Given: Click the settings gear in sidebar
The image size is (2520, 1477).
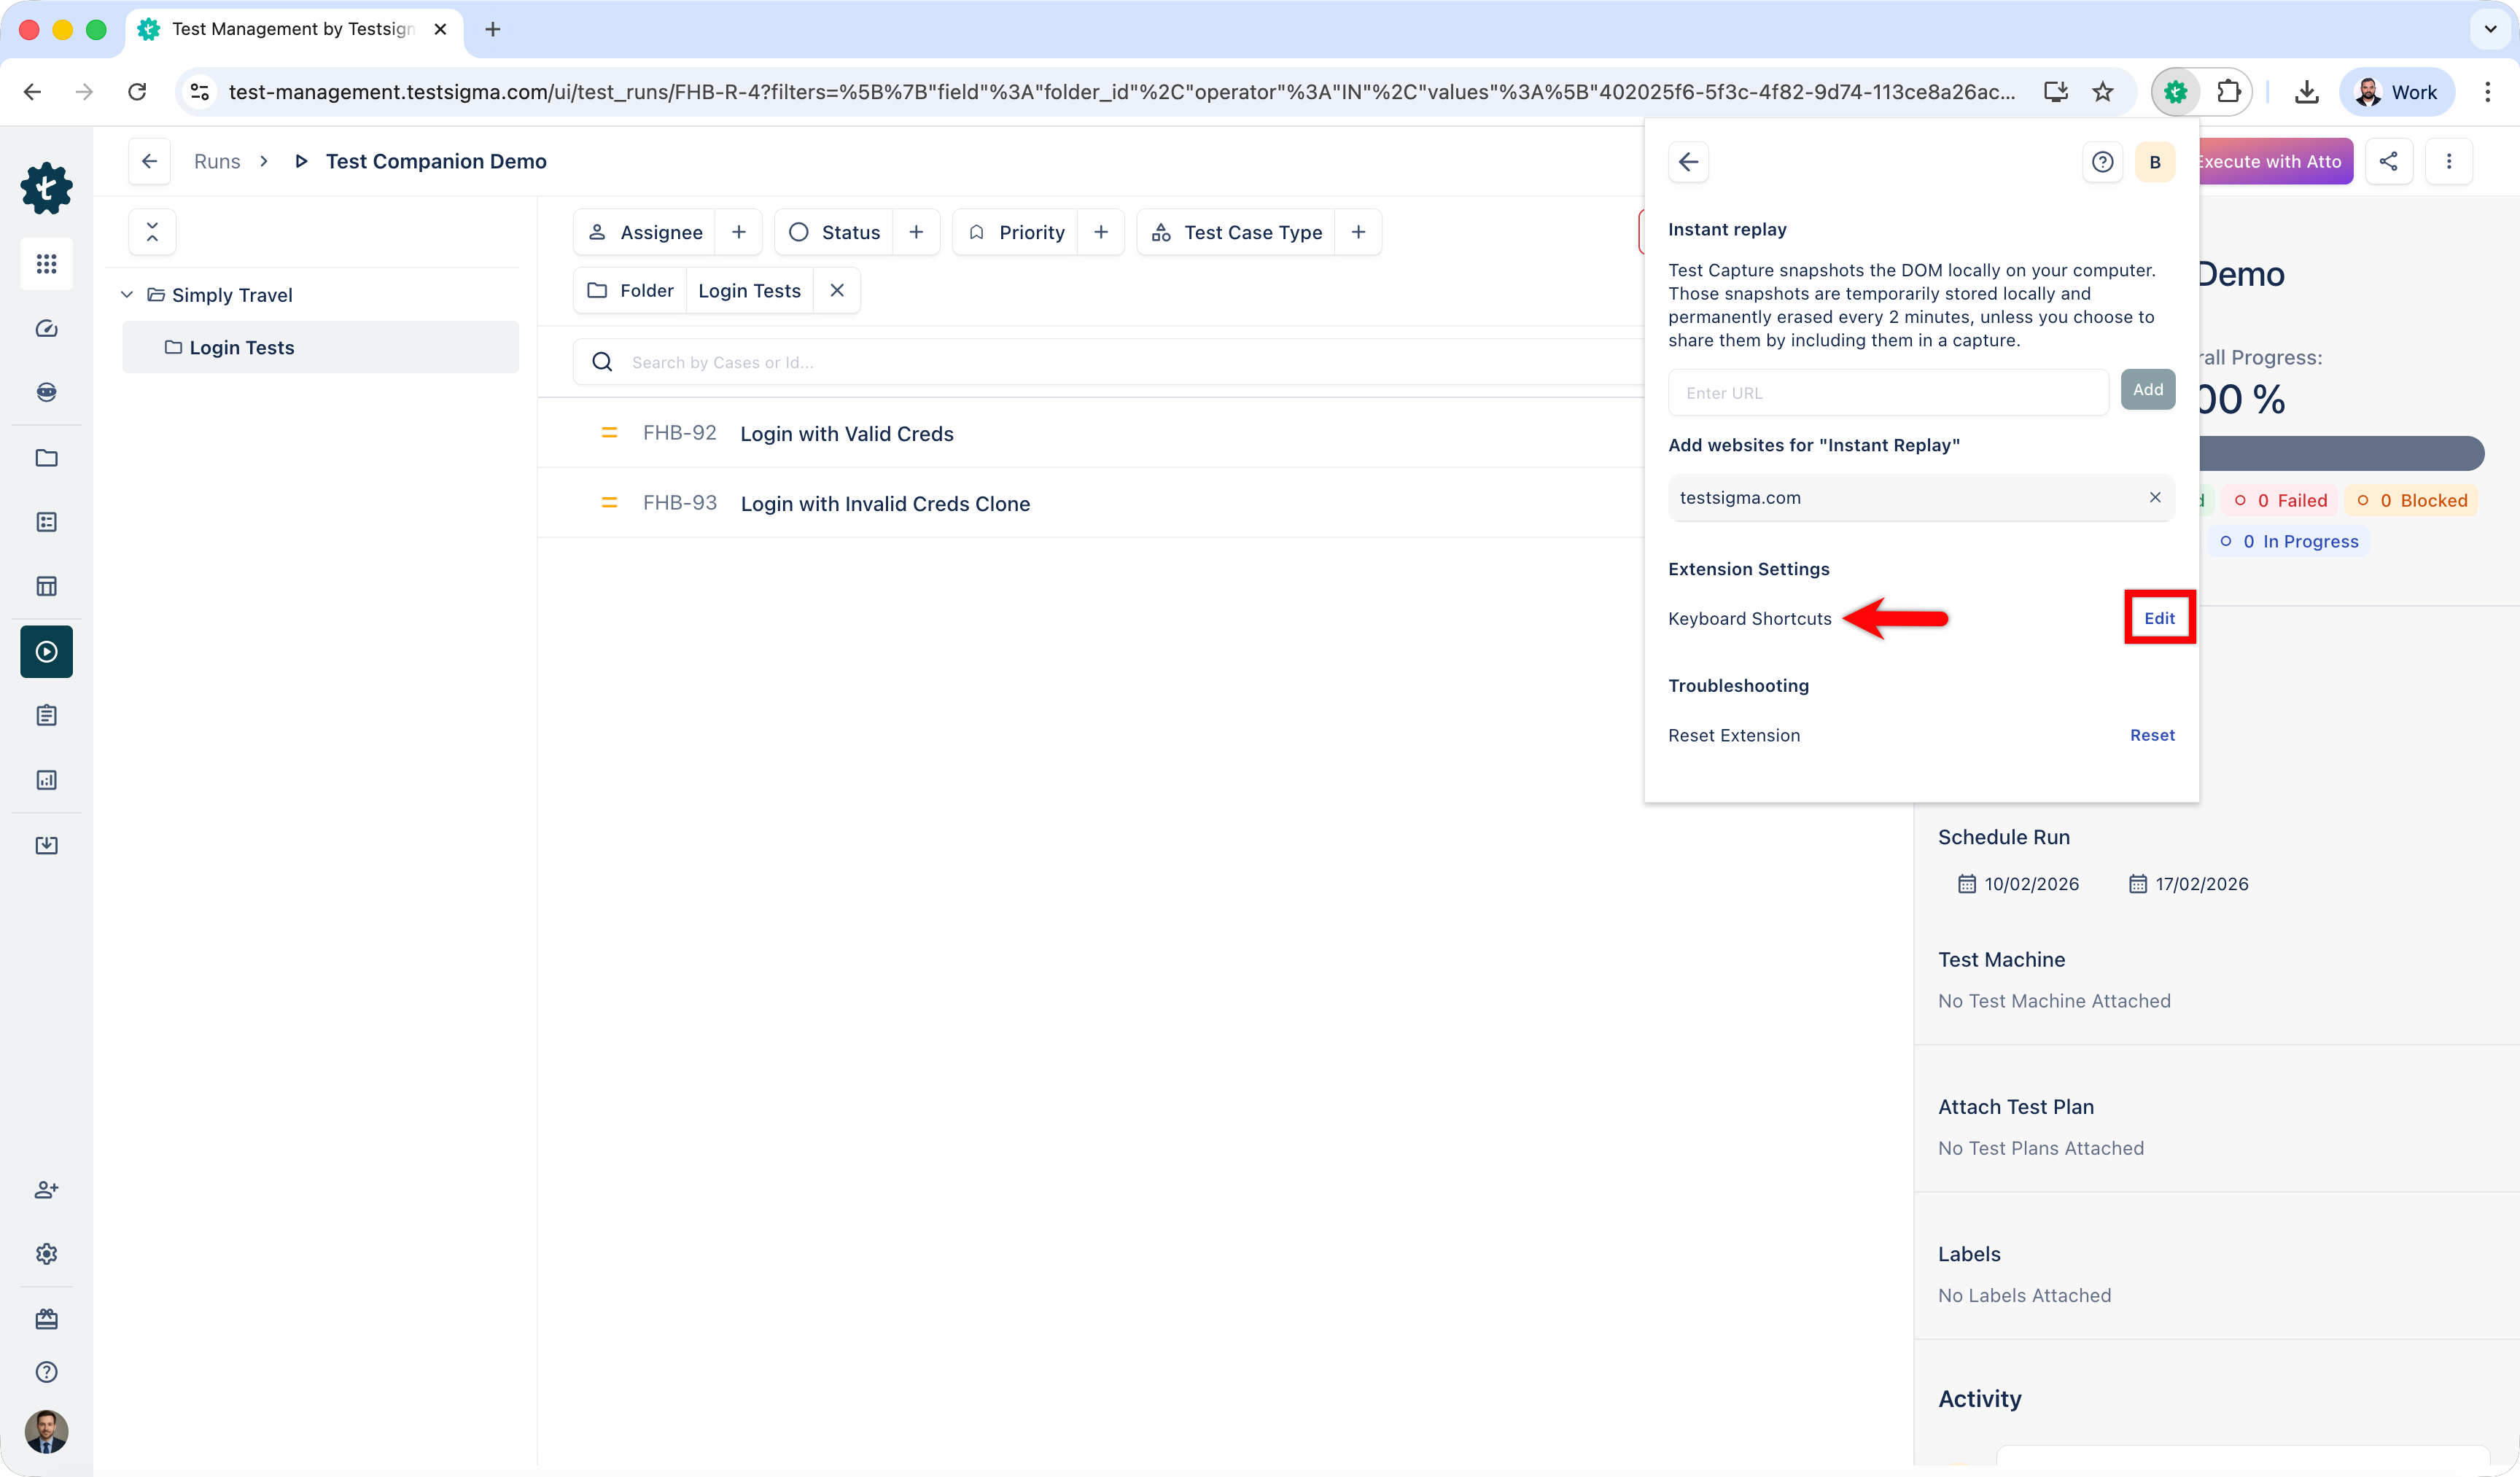Looking at the screenshot, I should click(46, 1253).
